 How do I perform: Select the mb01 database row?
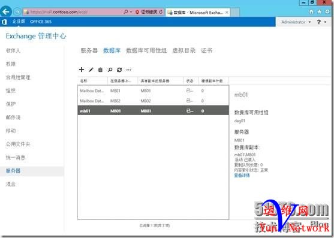153,111
